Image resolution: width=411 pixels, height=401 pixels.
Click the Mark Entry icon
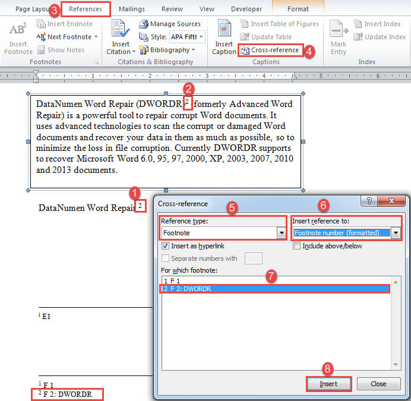[x=339, y=29]
